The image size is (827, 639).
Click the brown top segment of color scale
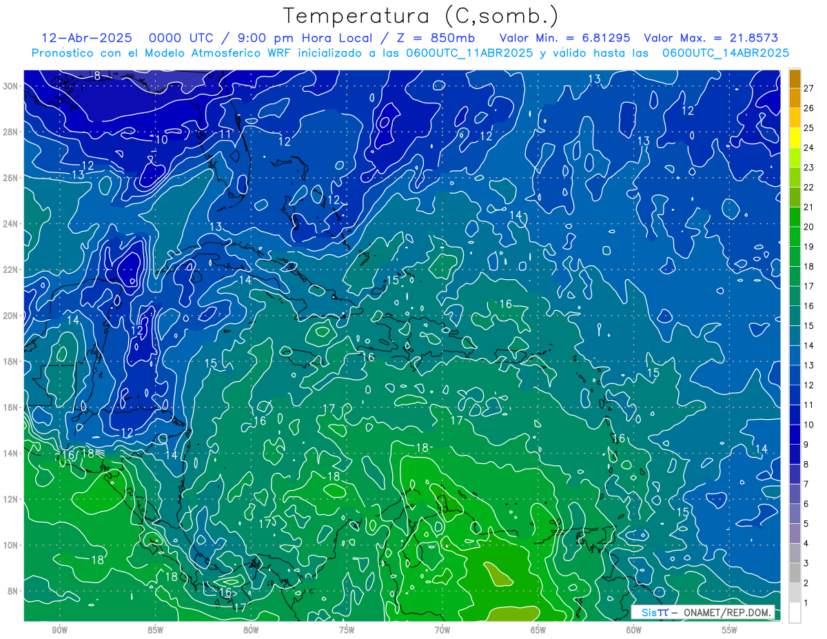pos(795,79)
